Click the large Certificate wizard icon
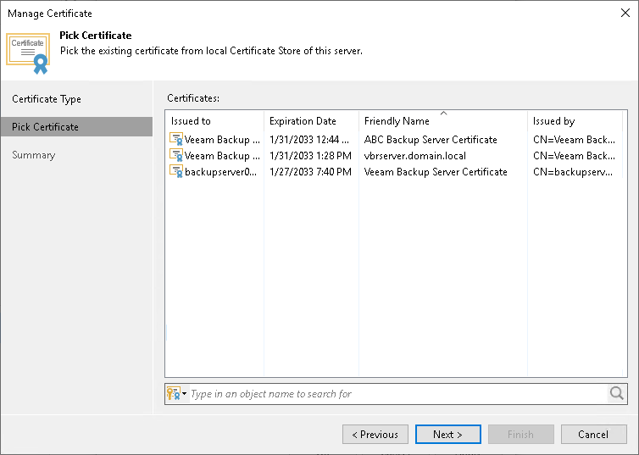The width and height of the screenshot is (639, 455). click(28, 53)
